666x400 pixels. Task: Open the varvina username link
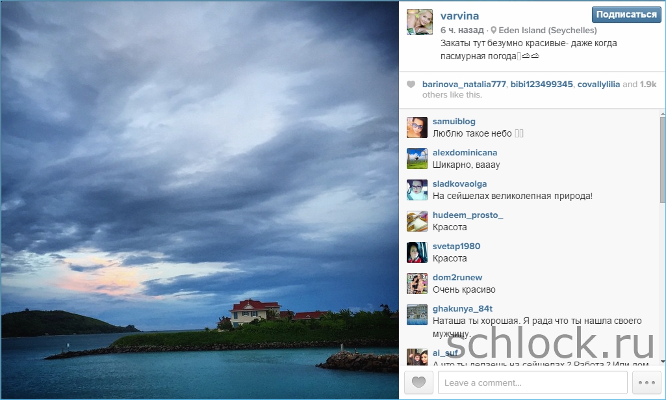[459, 16]
